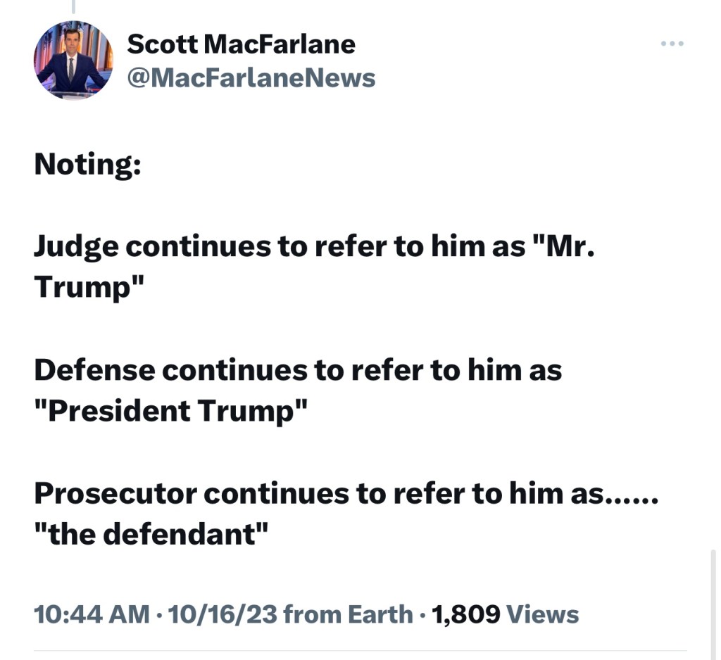Click the @MacFarlaneNews handle
This screenshot has width=721, height=660.
tap(251, 77)
